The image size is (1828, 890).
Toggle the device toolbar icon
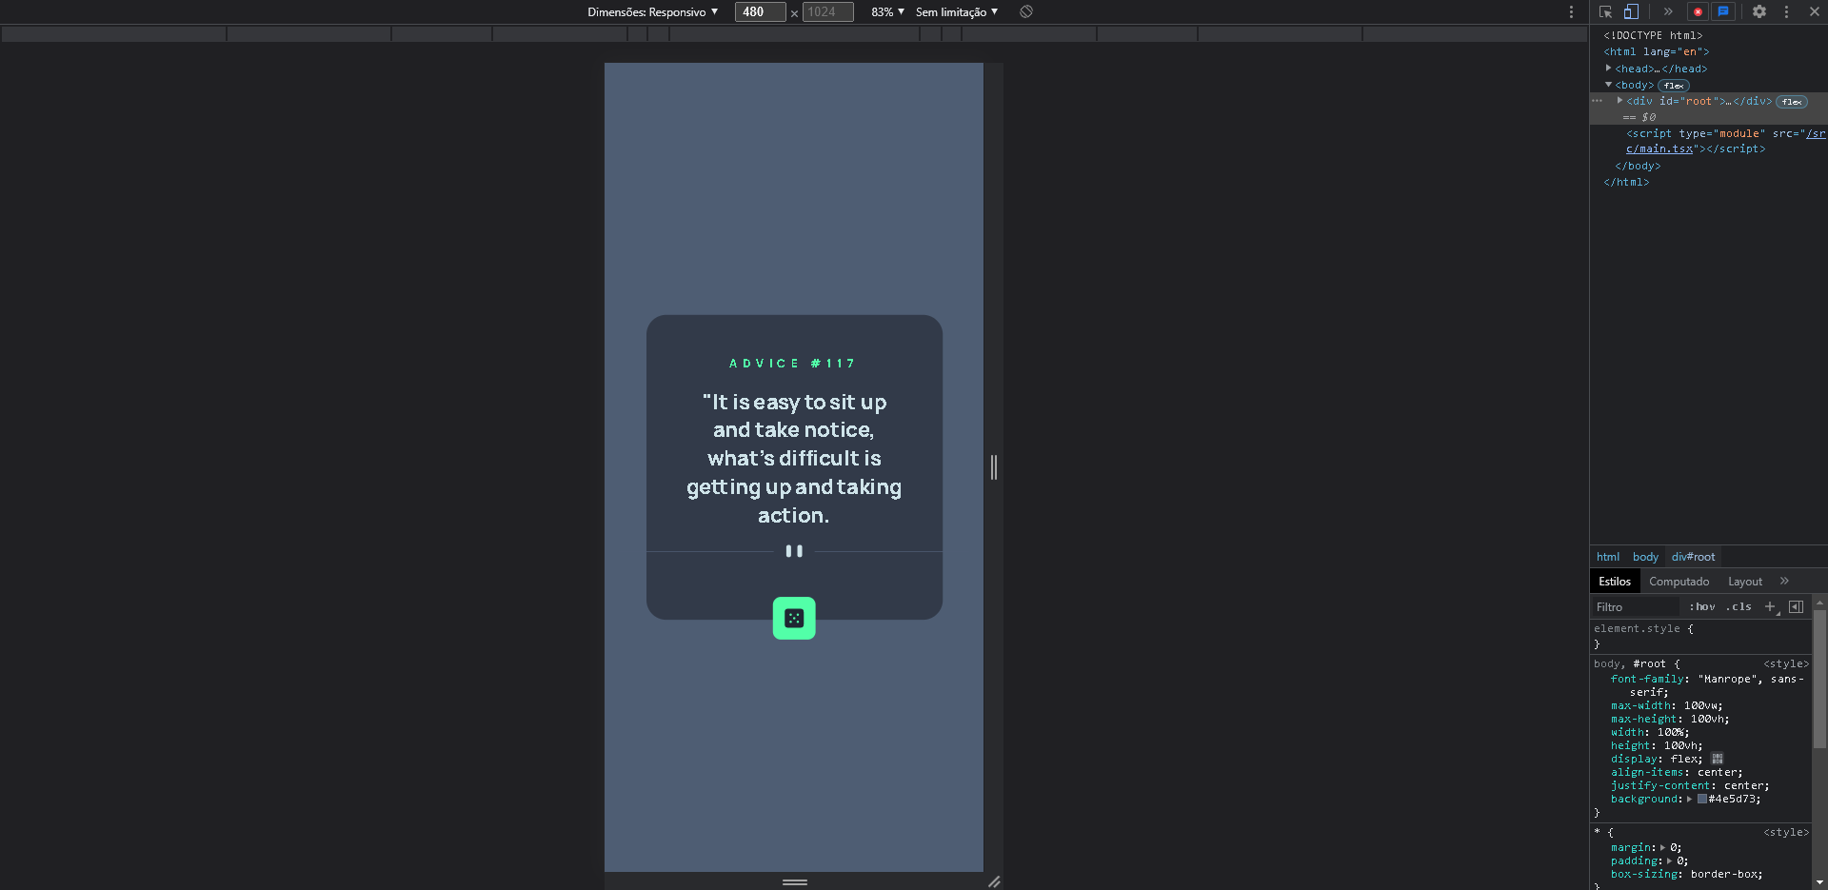[x=1631, y=11]
